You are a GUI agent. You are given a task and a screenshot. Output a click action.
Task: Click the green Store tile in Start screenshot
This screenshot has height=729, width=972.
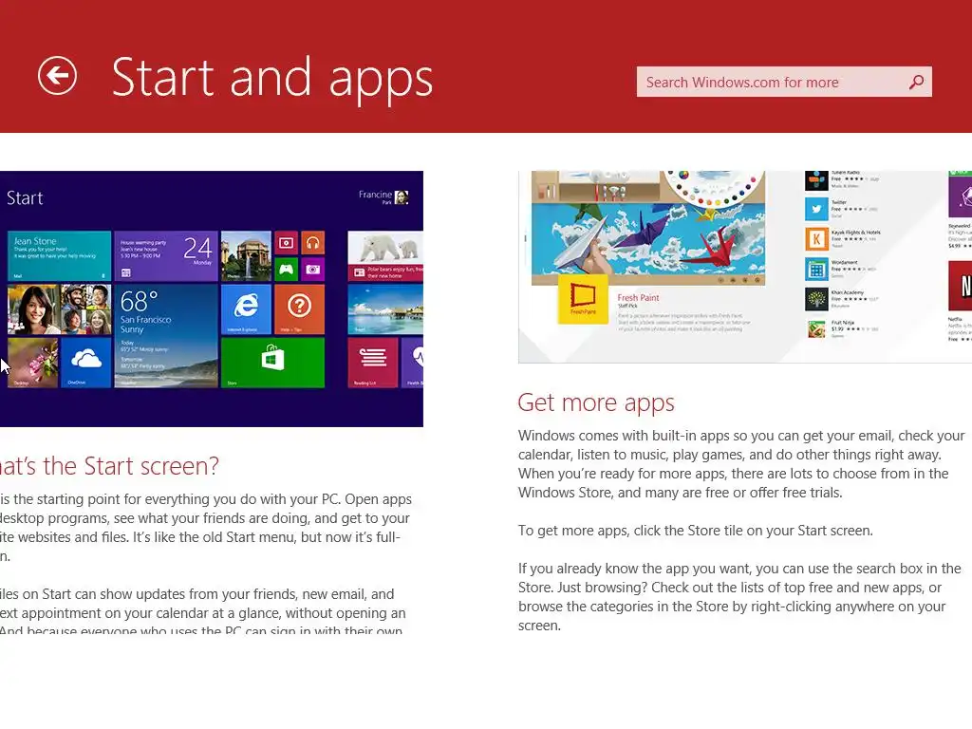point(272,363)
